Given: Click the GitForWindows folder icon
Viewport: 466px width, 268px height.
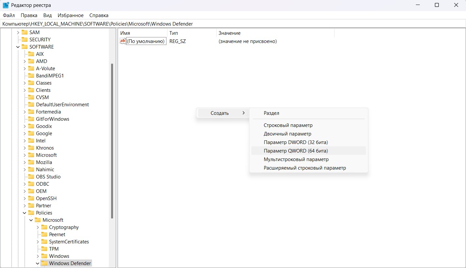Looking at the screenshot, I should [x=31, y=119].
